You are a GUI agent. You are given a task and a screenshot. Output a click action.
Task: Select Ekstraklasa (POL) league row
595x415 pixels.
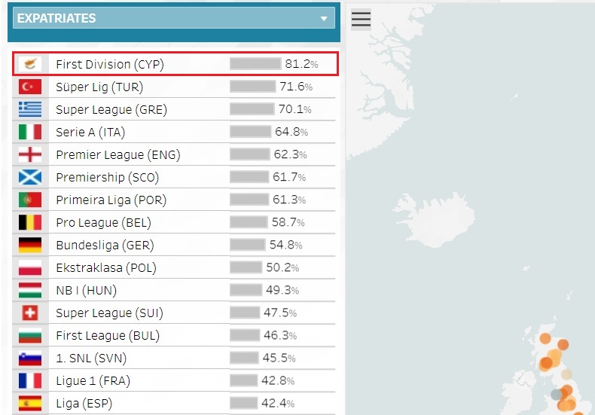point(174,267)
